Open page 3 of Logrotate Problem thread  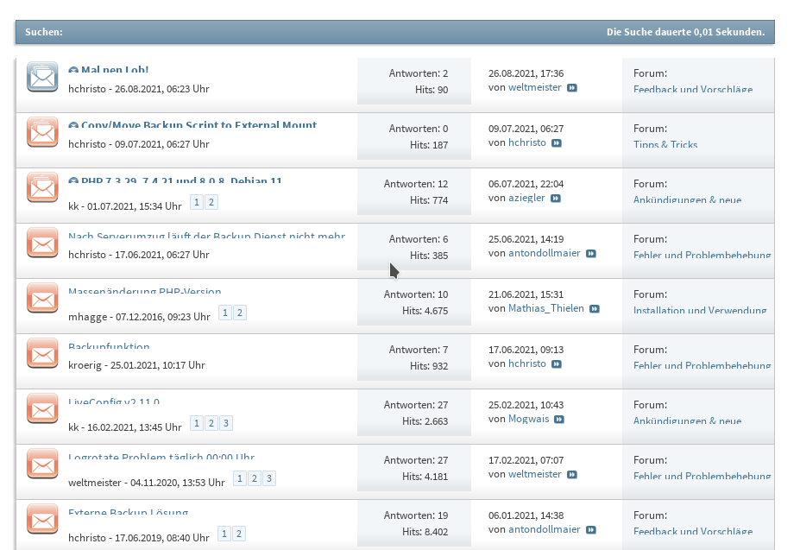[269, 478]
